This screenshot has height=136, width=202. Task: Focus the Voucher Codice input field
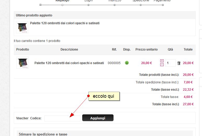pos(62,118)
